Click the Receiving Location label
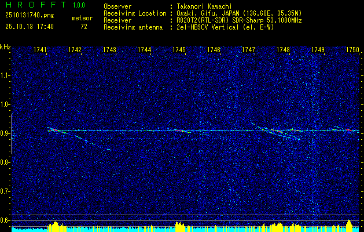Screen dimensions: 364x232 [135, 13]
